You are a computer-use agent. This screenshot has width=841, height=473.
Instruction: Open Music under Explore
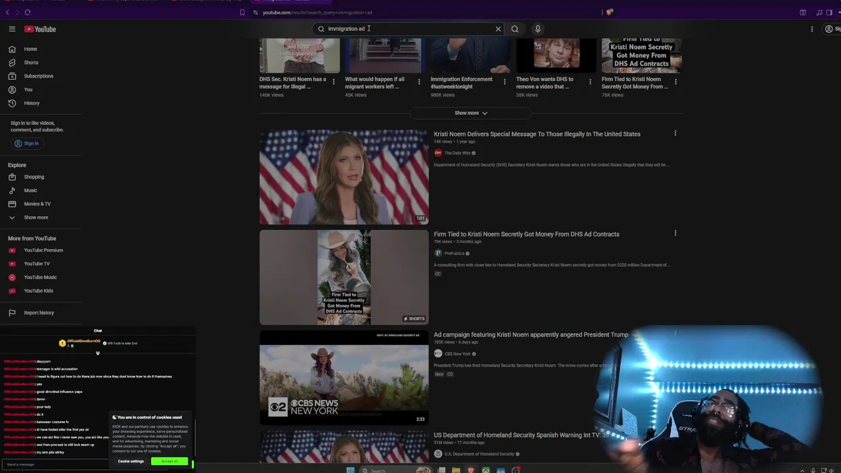[30, 191]
